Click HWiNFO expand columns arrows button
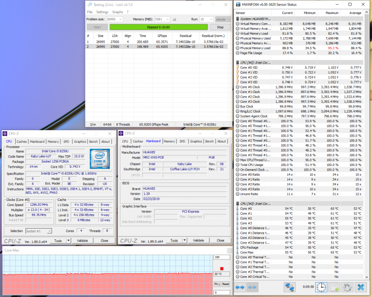 (240, 287)
